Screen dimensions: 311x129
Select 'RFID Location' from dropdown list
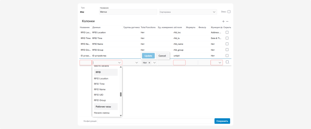tap(101, 78)
